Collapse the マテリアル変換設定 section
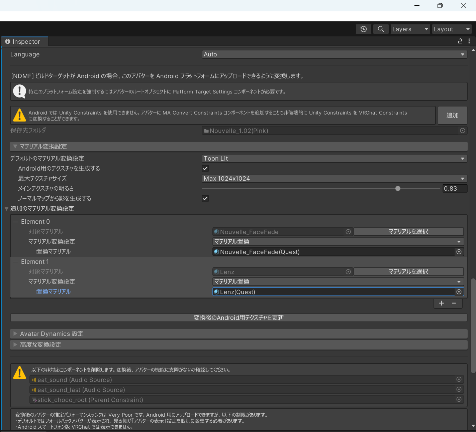Screen dimensions: 476x432 point(15,146)
